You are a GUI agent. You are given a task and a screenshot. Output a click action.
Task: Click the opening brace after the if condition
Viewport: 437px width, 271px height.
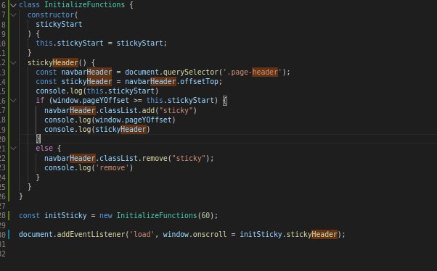coord(225,101)
